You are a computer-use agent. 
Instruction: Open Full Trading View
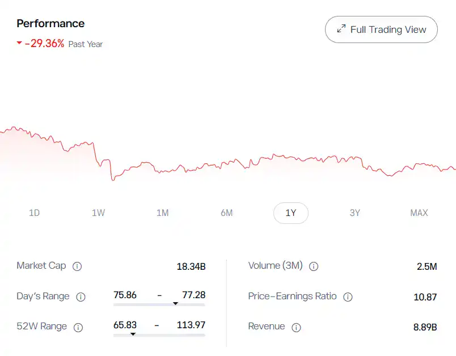pyautogui.click(x=381, y=29)
